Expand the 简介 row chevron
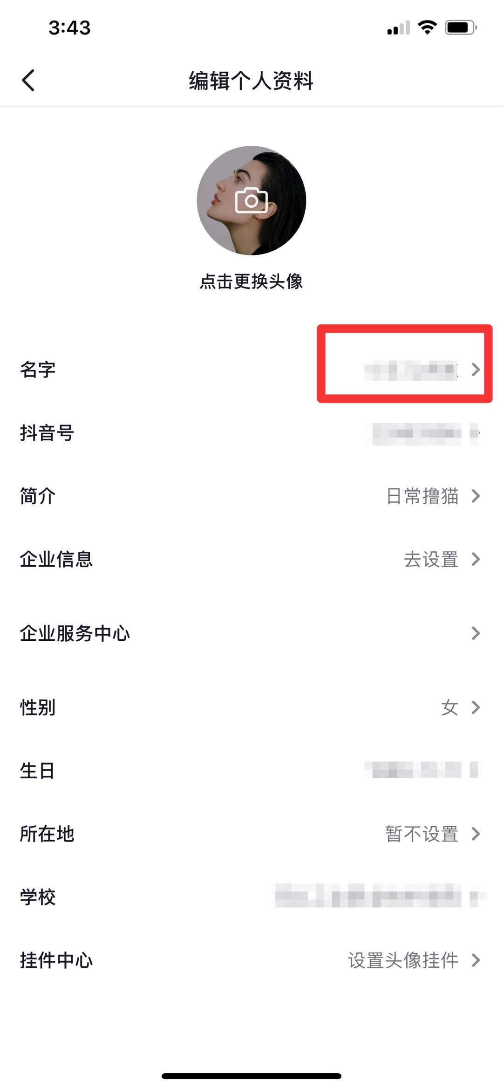 coord(476,496)
